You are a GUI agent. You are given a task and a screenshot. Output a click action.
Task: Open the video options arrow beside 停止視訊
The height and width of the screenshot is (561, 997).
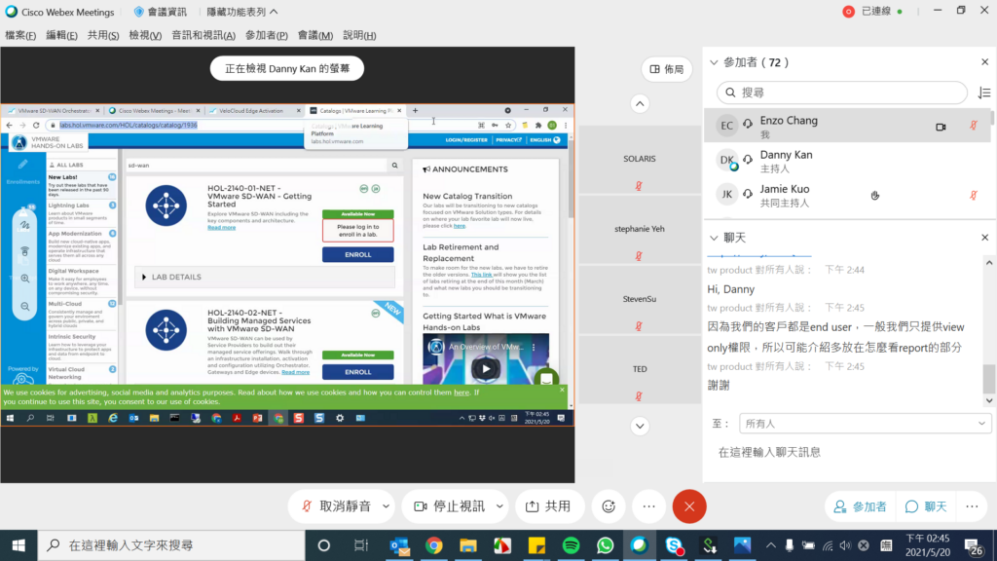click(x=499, y=506)
